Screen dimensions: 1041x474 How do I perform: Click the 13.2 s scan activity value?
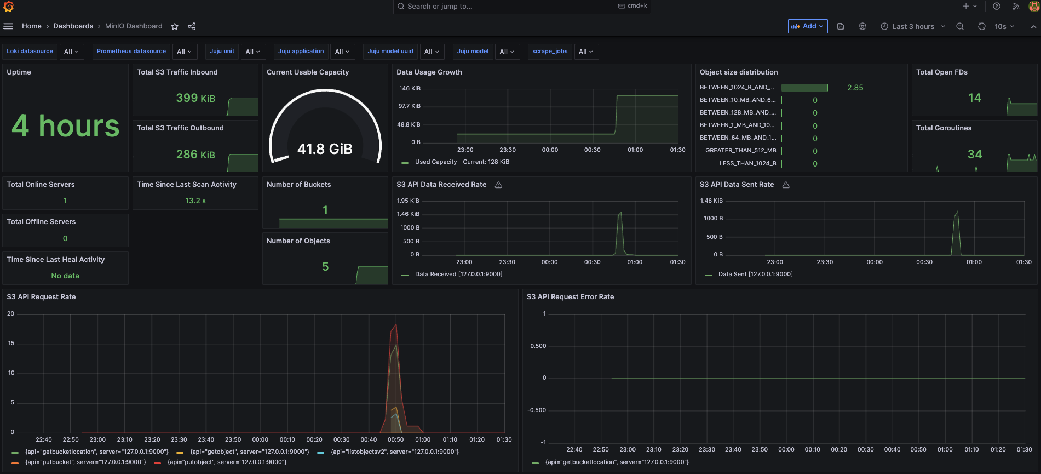pyautogui.click(x=195, y=201)
